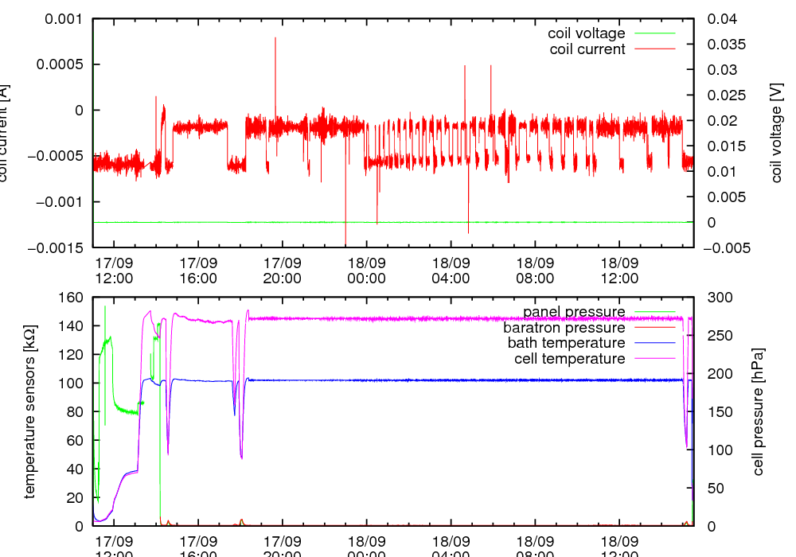Click the 0.001 coil current axis tick label
The image size is (796, 557).
click(63, 19)
